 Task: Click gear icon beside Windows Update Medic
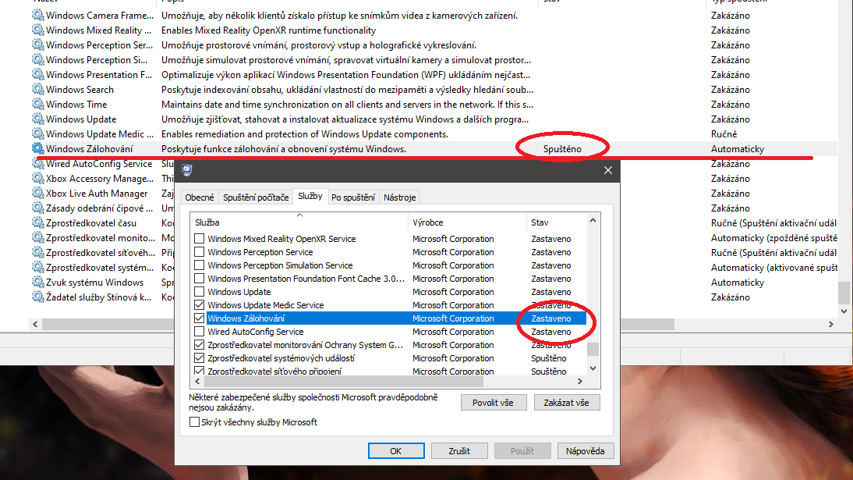click(x=37, y=133)
